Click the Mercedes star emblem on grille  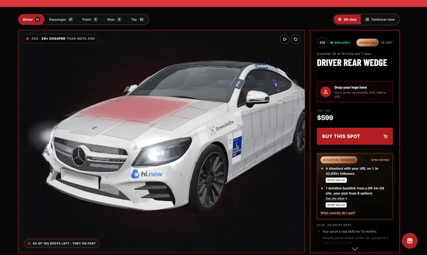[x=79, y=156]
